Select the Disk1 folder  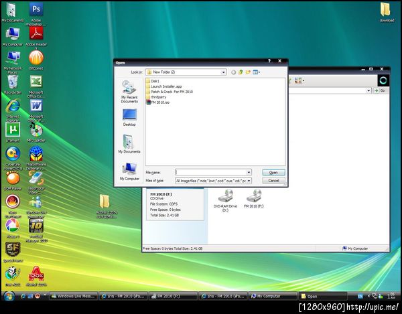coord(153,81)
